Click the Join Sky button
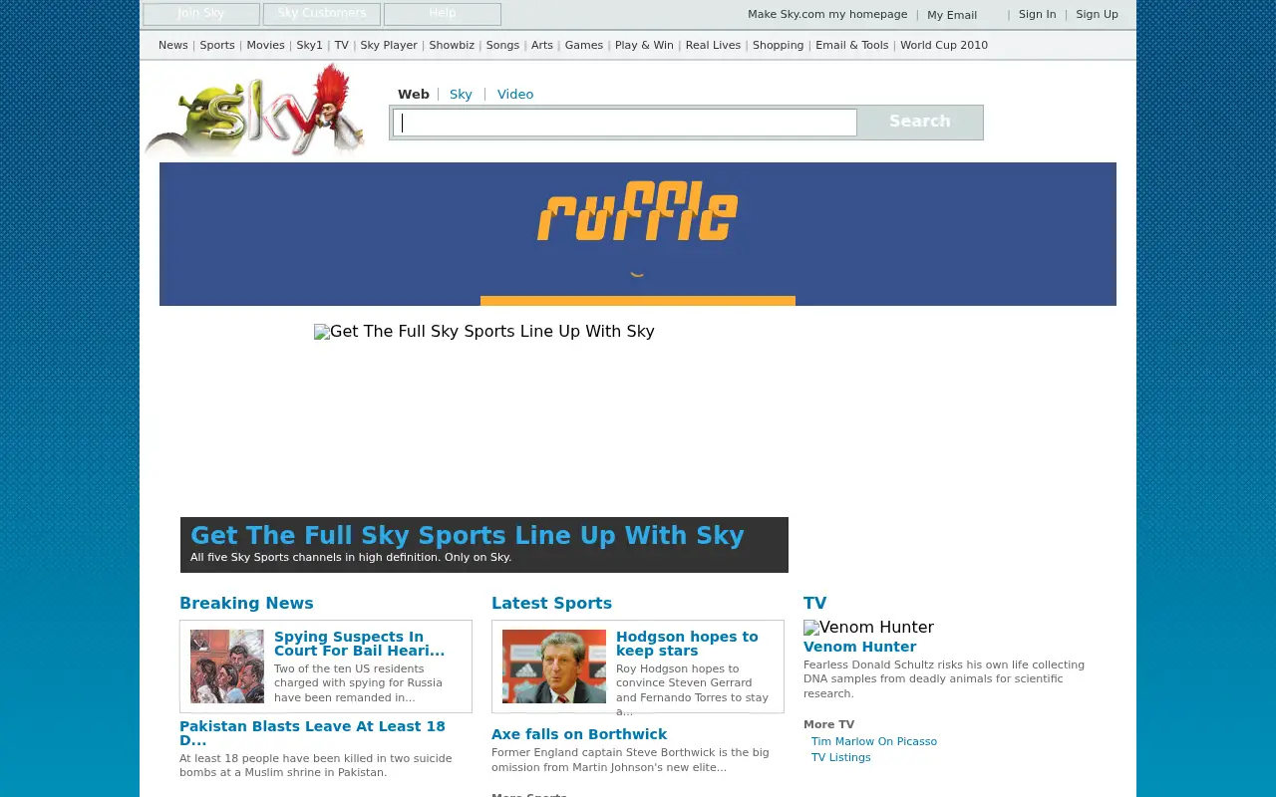Image resolution: width=1276 pixels, height=797 pixels. 201,14
